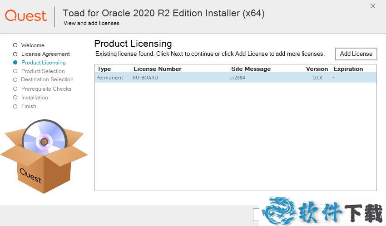Minimize the installer window

click(362, 6)
